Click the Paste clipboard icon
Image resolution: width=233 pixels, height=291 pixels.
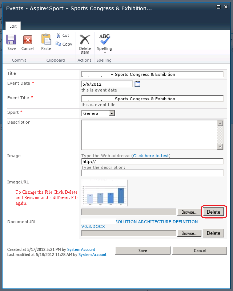[x=46, y=39]
